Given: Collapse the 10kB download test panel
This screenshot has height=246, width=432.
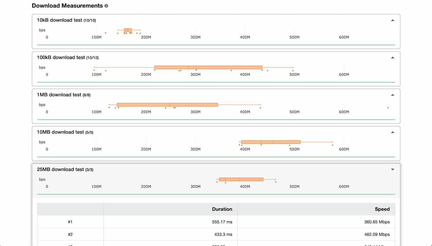Looking at the screenshot, I should coord(393,20).
